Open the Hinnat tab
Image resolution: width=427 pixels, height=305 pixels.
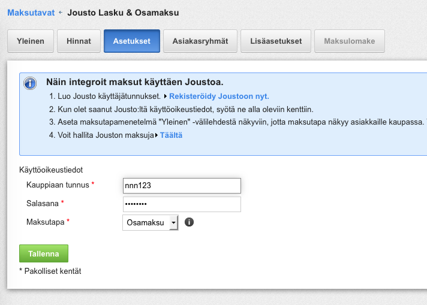(x=79, y=41)
